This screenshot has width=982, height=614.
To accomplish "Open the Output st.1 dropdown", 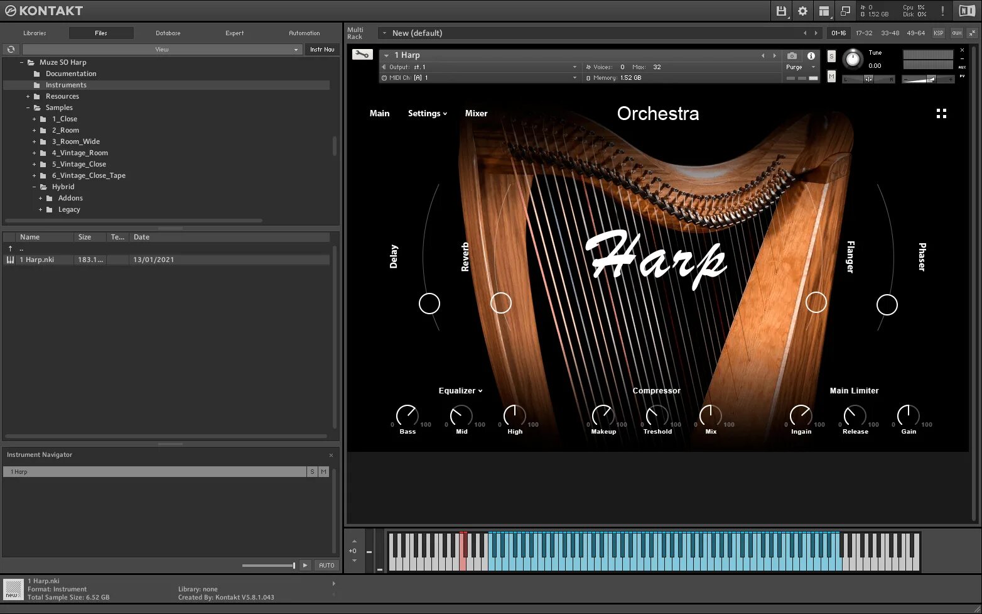I will point(478,67).
